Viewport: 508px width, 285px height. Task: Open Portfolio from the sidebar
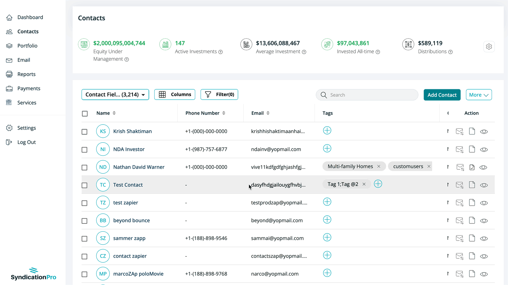[x=27, y=46]
